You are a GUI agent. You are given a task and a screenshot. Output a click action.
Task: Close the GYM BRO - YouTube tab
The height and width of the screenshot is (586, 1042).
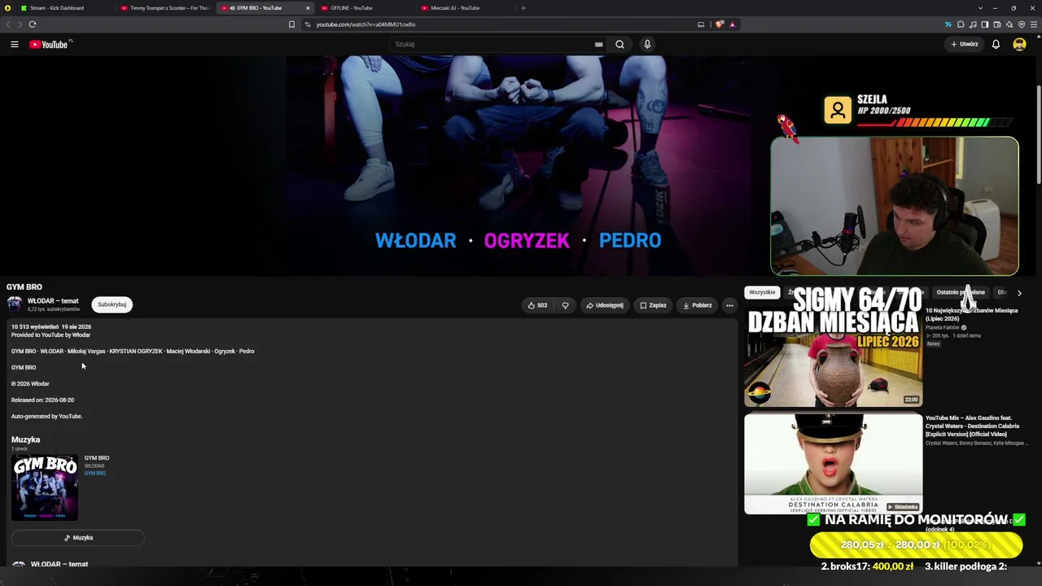(308, 8)
